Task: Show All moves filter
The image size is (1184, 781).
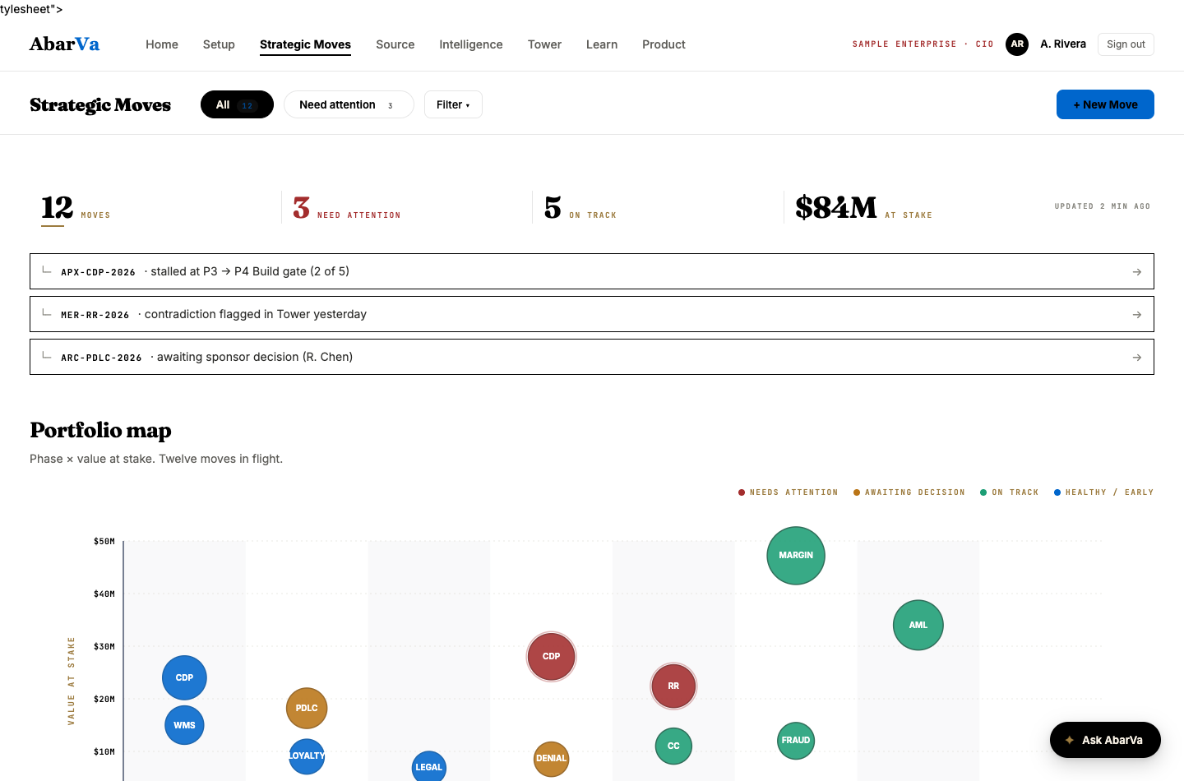Action: pos(237,104)
